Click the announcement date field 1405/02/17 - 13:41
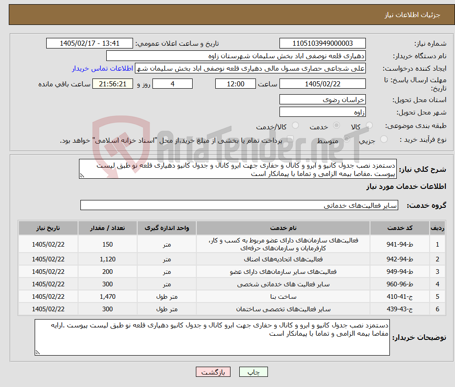Viewport: 455px width, 387px height. tap(89, 43)
